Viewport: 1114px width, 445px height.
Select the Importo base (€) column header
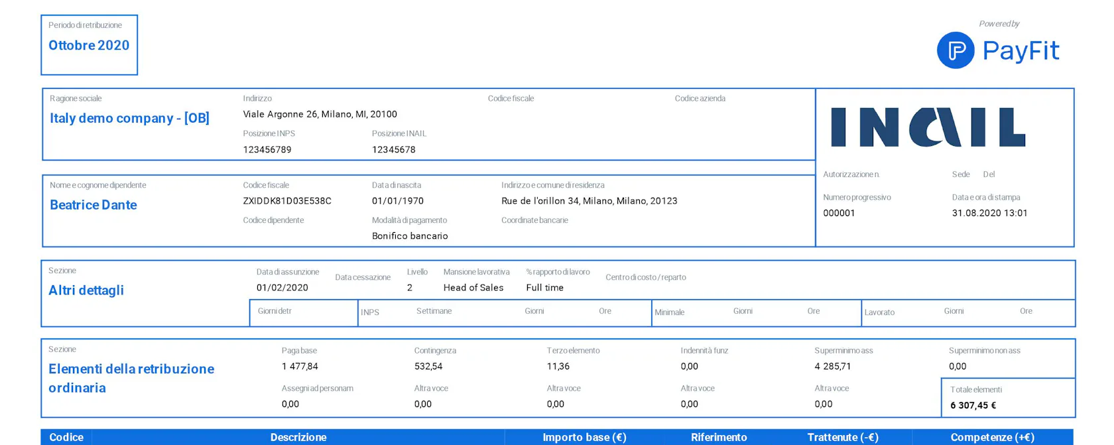point(584,437)
